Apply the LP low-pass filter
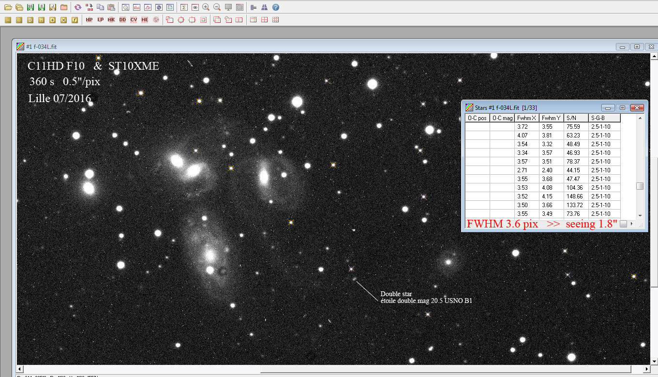 (100, 20)
